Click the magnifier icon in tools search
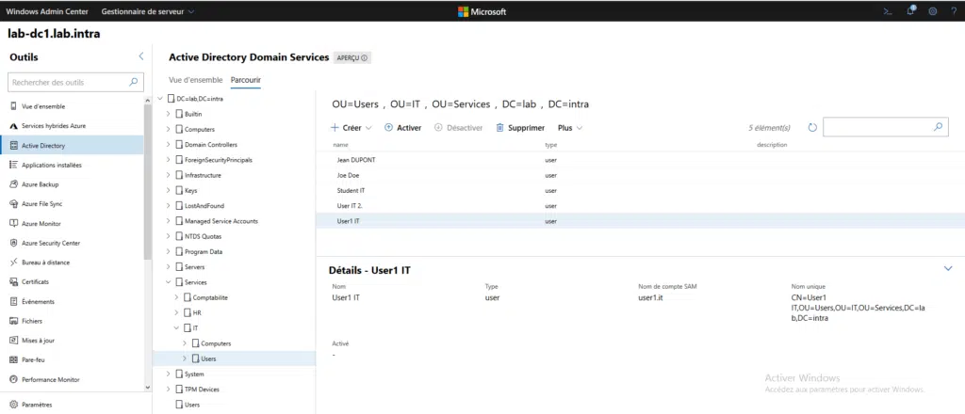This screenshot has height=414, width=965. coord(133,82)
